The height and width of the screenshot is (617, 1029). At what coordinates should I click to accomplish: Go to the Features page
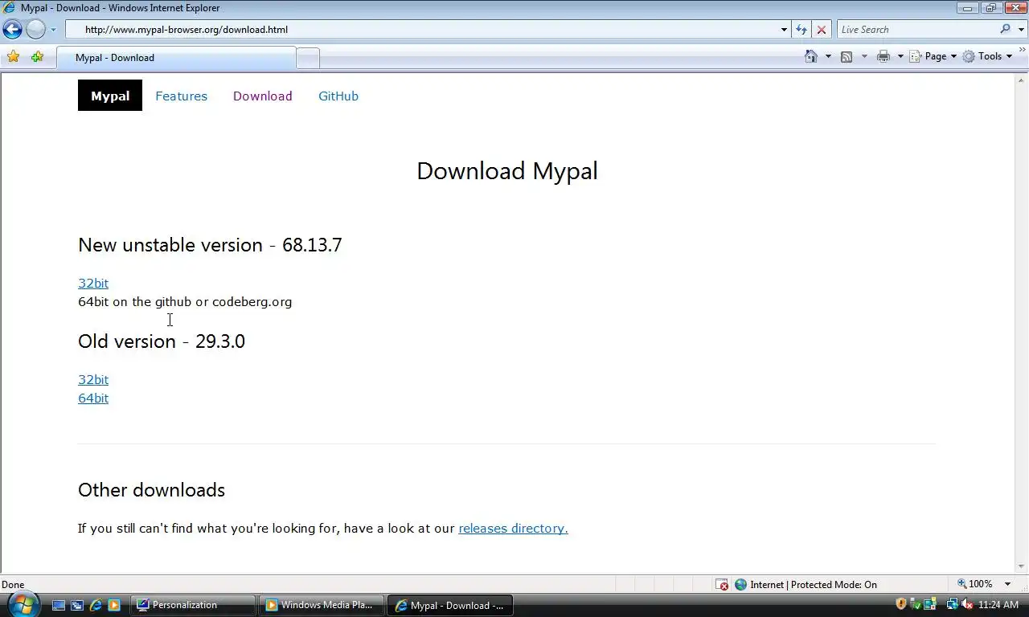coord(181,96)
